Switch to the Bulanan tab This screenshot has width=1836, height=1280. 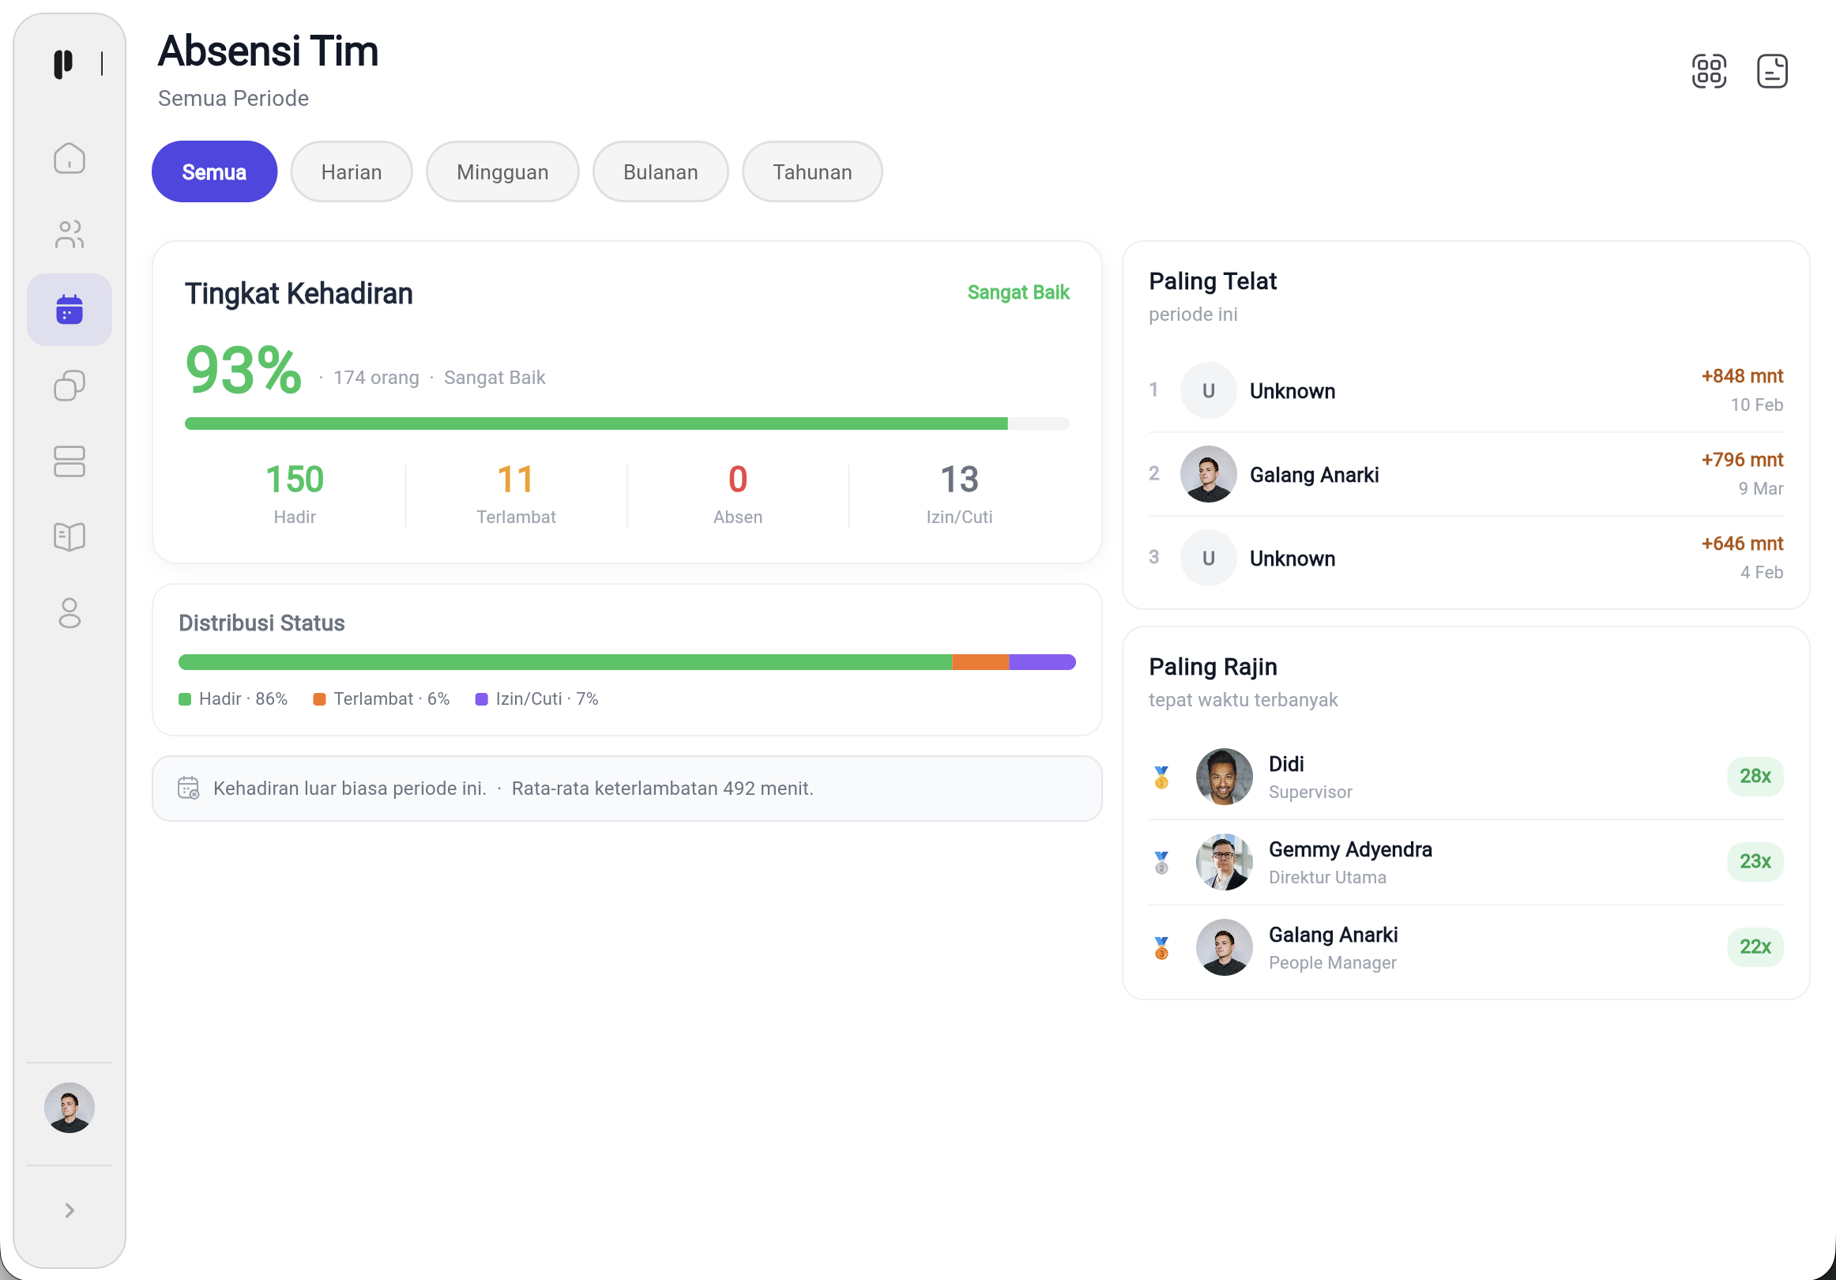coord(660,172)
